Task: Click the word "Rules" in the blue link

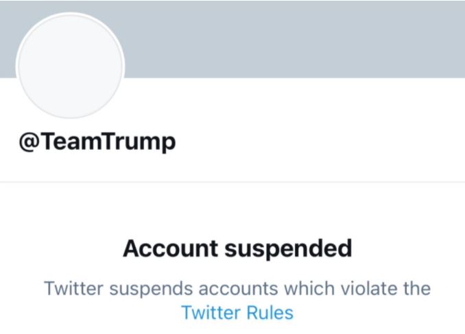Action: pyautogui.click(x=269, y=313)
